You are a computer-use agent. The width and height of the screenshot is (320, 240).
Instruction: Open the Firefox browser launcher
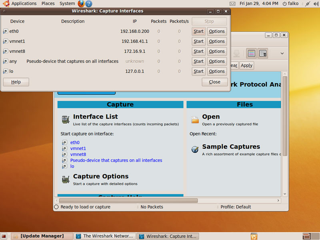point(81,4)
